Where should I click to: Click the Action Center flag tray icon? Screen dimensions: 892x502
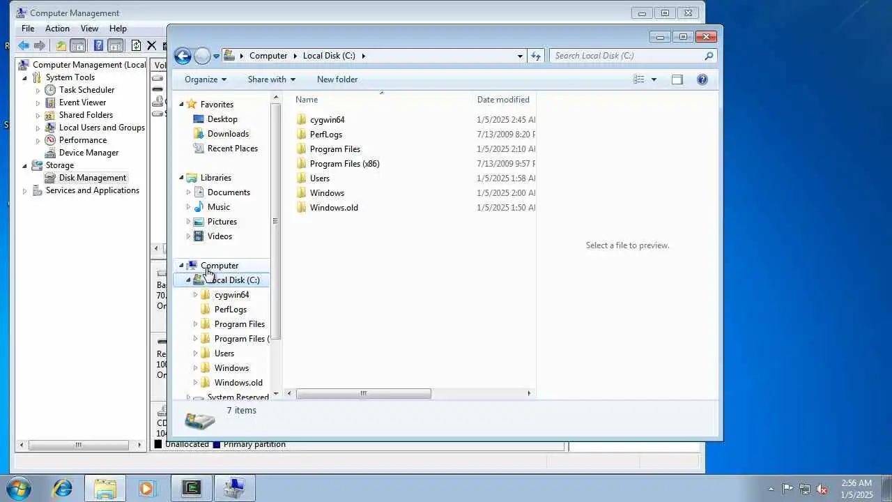pyautogui.click(x=787, y=489)
